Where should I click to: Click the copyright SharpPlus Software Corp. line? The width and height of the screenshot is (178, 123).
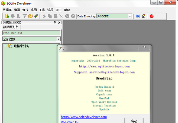click(x=104, y=61)
